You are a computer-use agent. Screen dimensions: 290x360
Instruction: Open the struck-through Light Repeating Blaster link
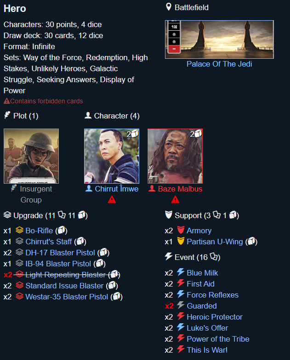(x=65, y=275)
